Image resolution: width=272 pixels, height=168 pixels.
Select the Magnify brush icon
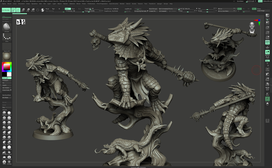click(x=9, y=143)
